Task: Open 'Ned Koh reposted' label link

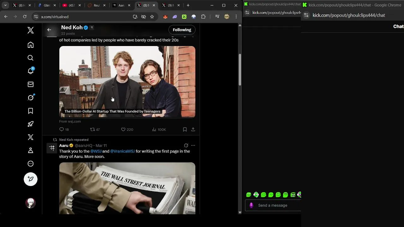Action: click(x=74, y=140)
